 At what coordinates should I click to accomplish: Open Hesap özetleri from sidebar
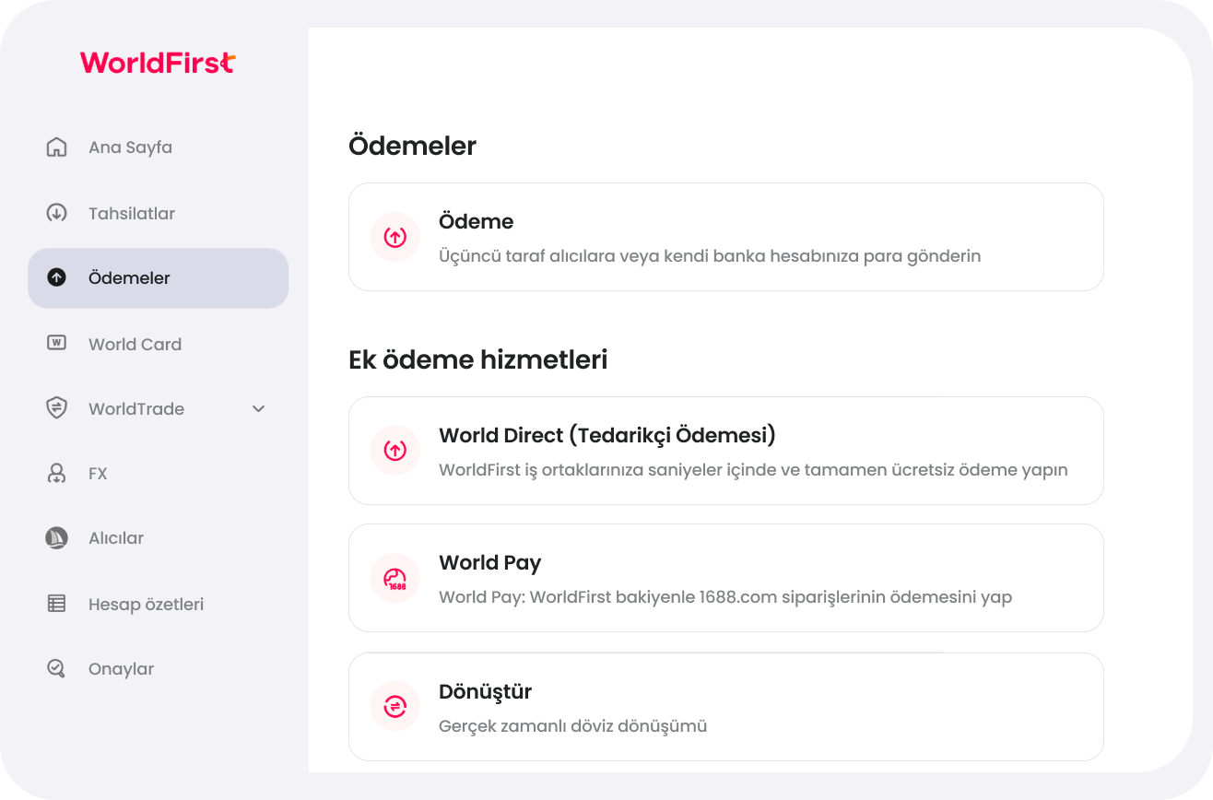point(146,605)
